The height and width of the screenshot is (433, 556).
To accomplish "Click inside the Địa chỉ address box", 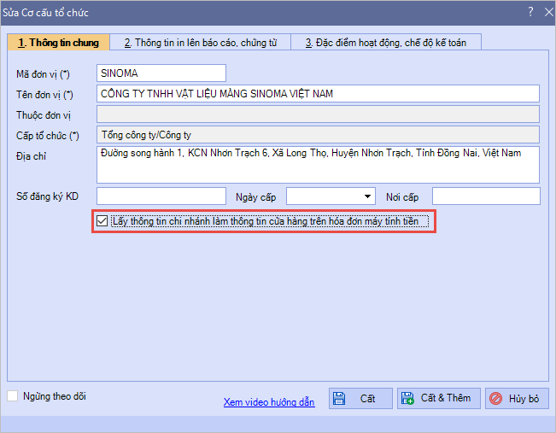I will (318, 164).
